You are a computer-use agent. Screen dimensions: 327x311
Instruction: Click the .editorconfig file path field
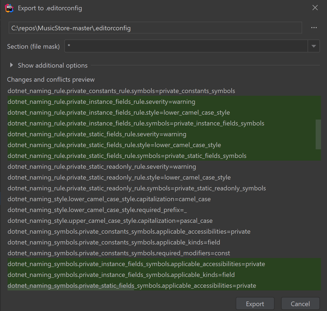click(155, 28)
